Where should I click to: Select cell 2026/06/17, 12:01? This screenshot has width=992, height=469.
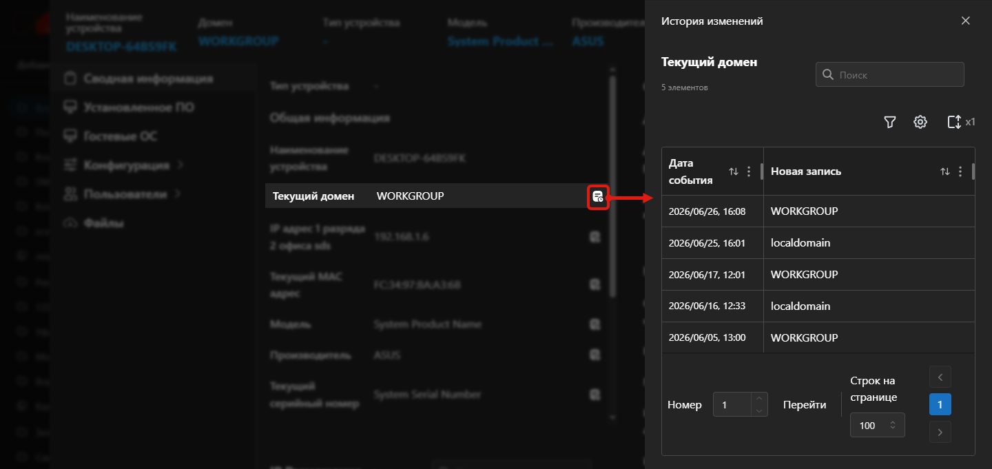pyautogui.click(x=712, y=275)
